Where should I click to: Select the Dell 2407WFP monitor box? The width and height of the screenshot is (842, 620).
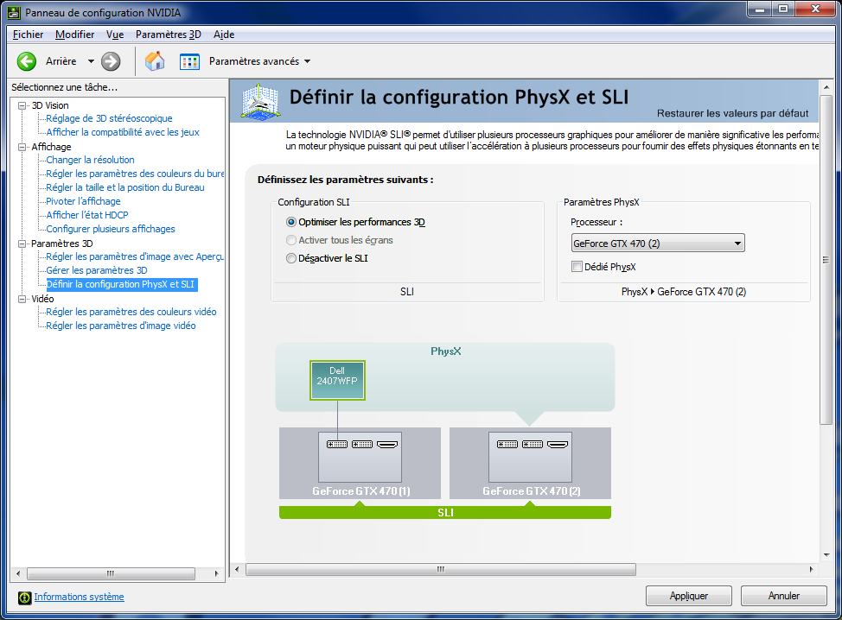[x=337, y=380]
